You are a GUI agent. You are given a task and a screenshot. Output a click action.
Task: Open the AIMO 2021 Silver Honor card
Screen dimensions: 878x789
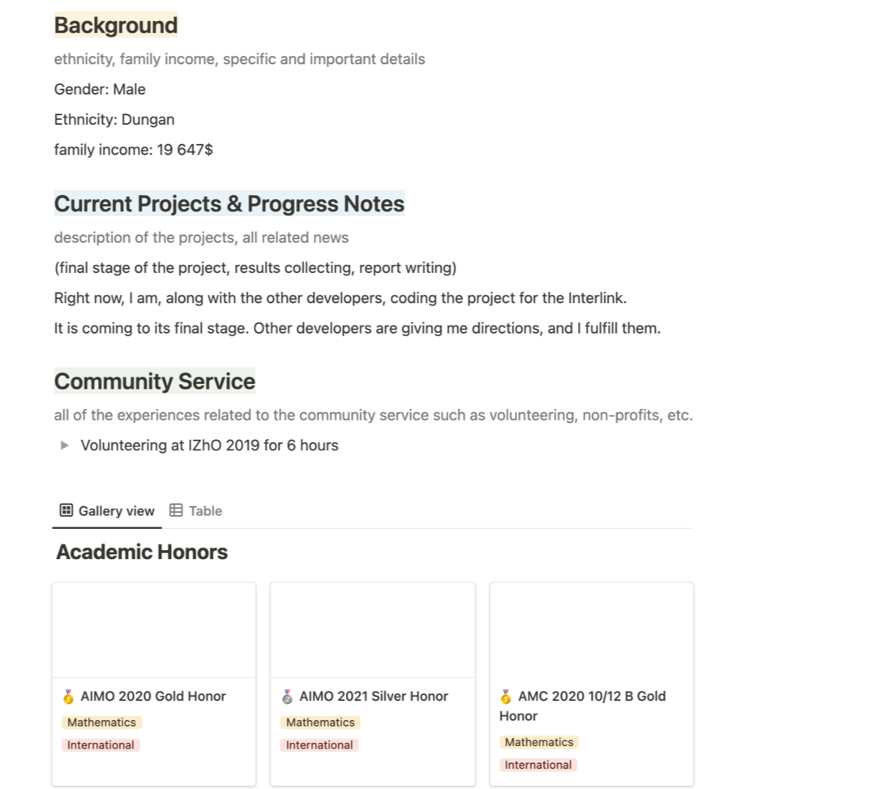(373, 697)
